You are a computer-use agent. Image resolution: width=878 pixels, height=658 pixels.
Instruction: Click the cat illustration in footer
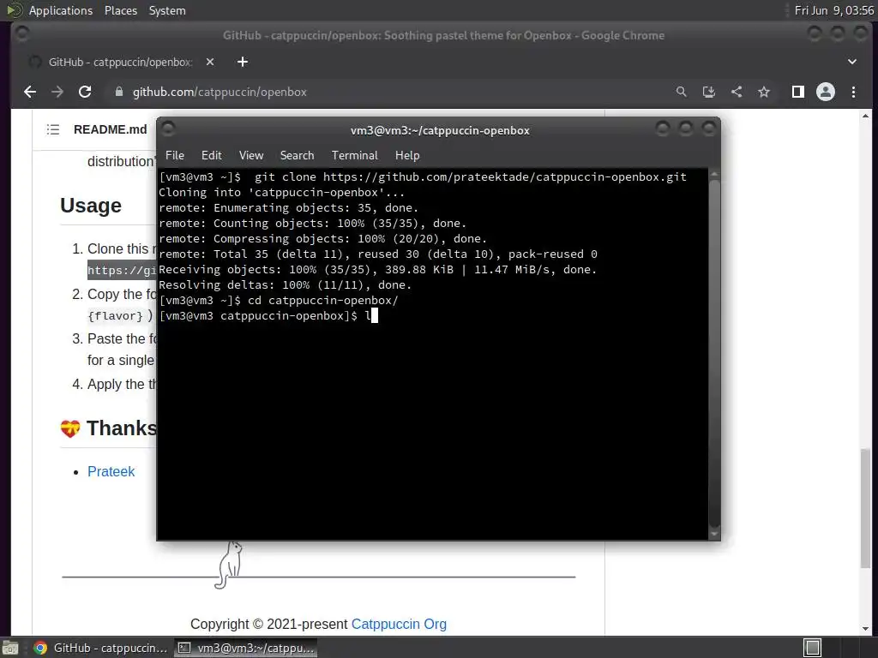click(x=229, y=565)
